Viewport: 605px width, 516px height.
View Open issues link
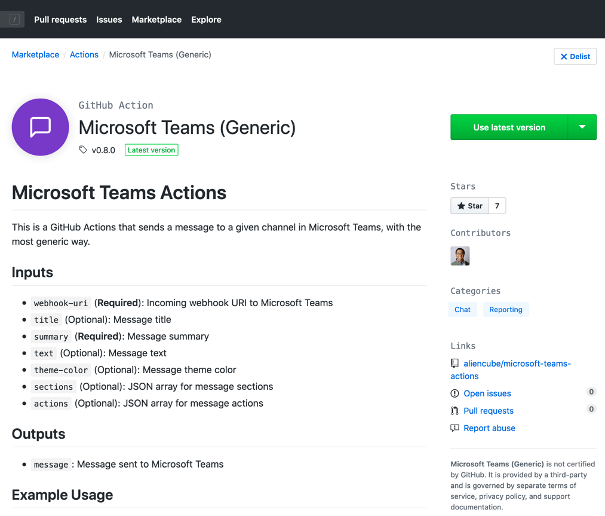(x=487, y=393)
